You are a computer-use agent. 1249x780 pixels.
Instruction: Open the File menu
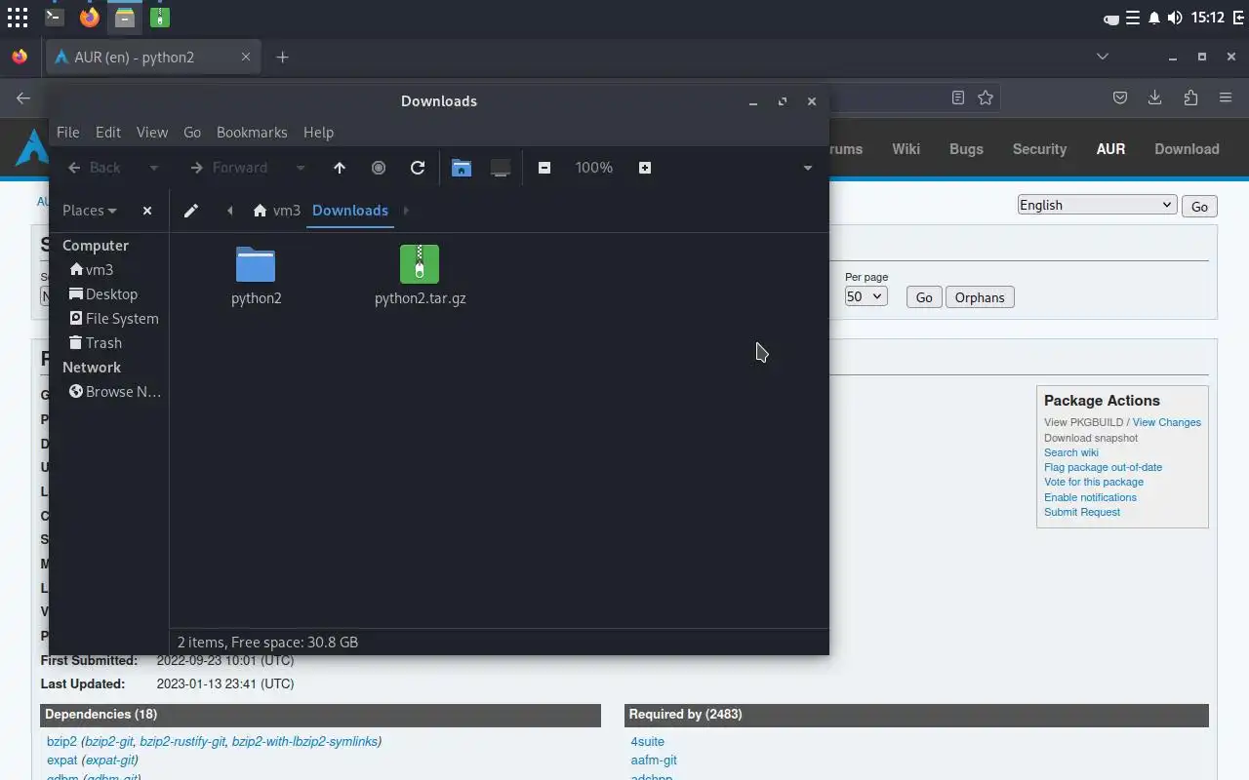68,133
